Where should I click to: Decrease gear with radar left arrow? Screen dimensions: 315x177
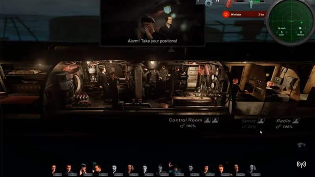click(277, 32)
